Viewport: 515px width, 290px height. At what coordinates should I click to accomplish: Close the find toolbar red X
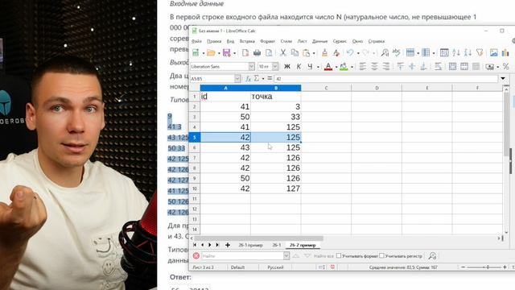coord(196,256)
